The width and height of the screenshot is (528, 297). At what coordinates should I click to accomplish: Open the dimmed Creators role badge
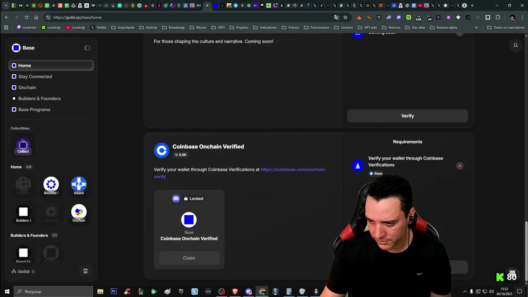pos(23,186)
